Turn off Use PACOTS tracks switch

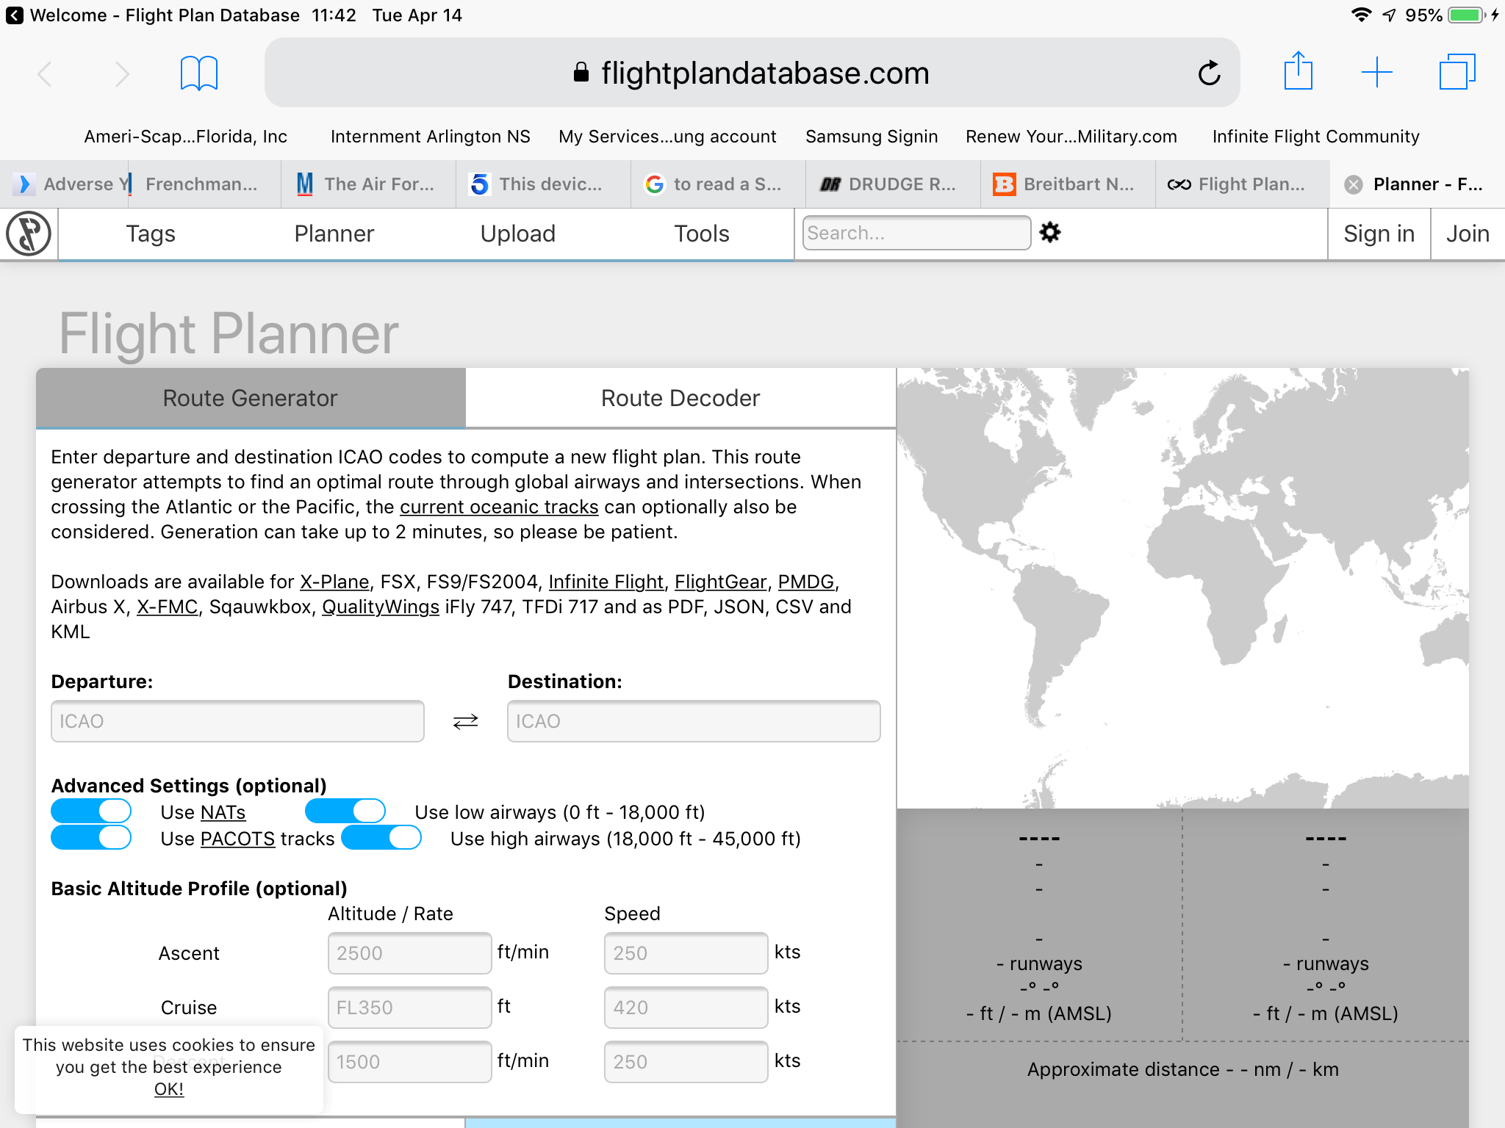(91, 838)
